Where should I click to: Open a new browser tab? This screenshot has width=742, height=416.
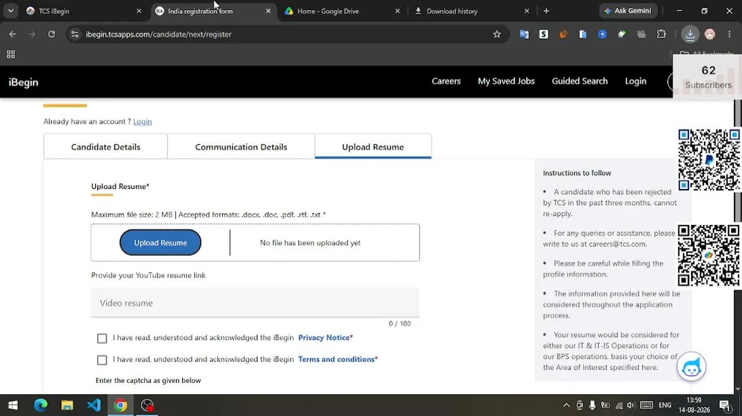(x=546, y=11)
